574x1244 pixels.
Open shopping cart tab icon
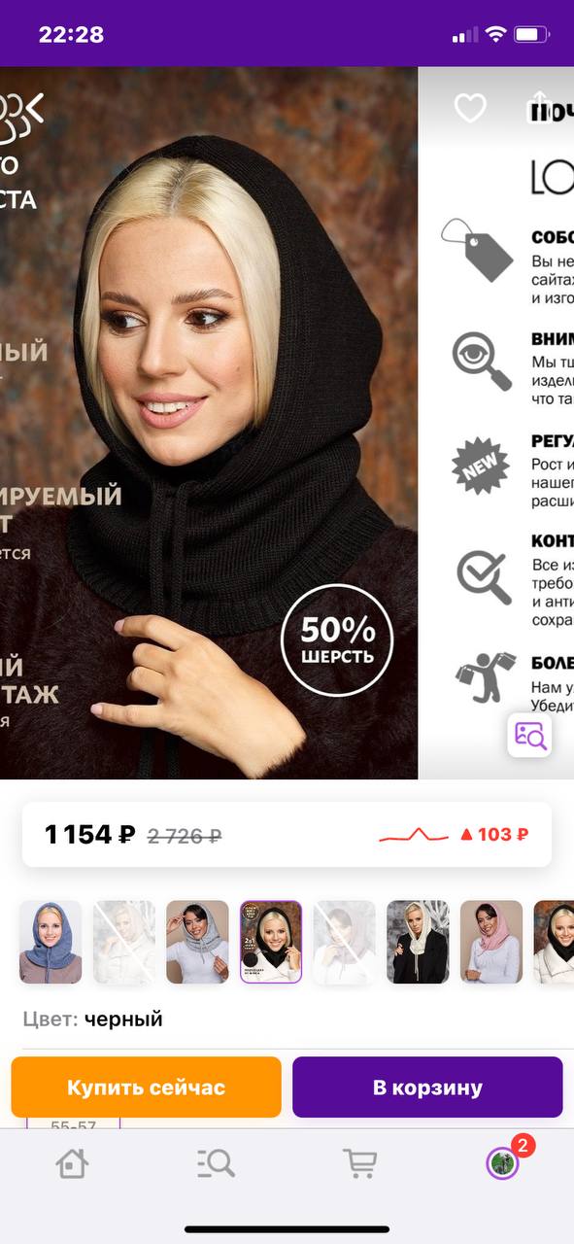pos(358,1162)
